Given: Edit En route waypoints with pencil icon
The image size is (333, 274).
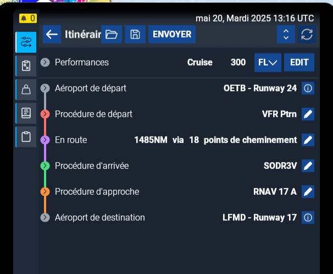Looking at the screenshot, I should [x=308, y=140].
